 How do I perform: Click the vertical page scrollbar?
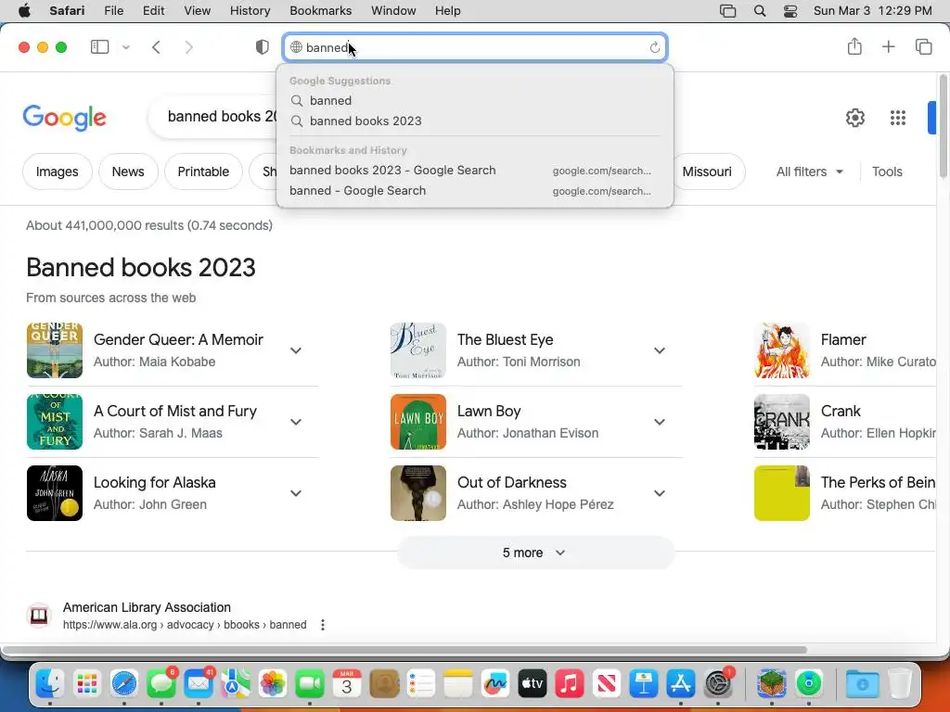pyautogui.click(x=944, y=126)
